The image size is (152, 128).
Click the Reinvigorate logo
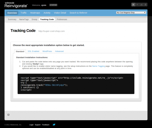[x=16, y=5]
